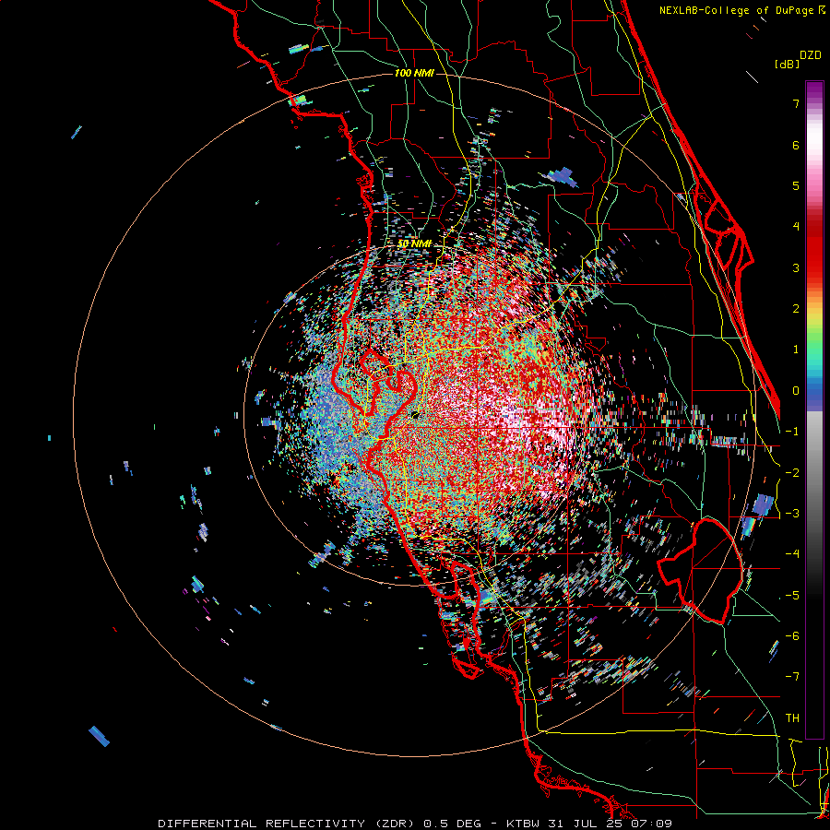Viewport: 830px width, 830px height.
Task: Click the 100 NMI range ring label
Action: pos(414,73)
